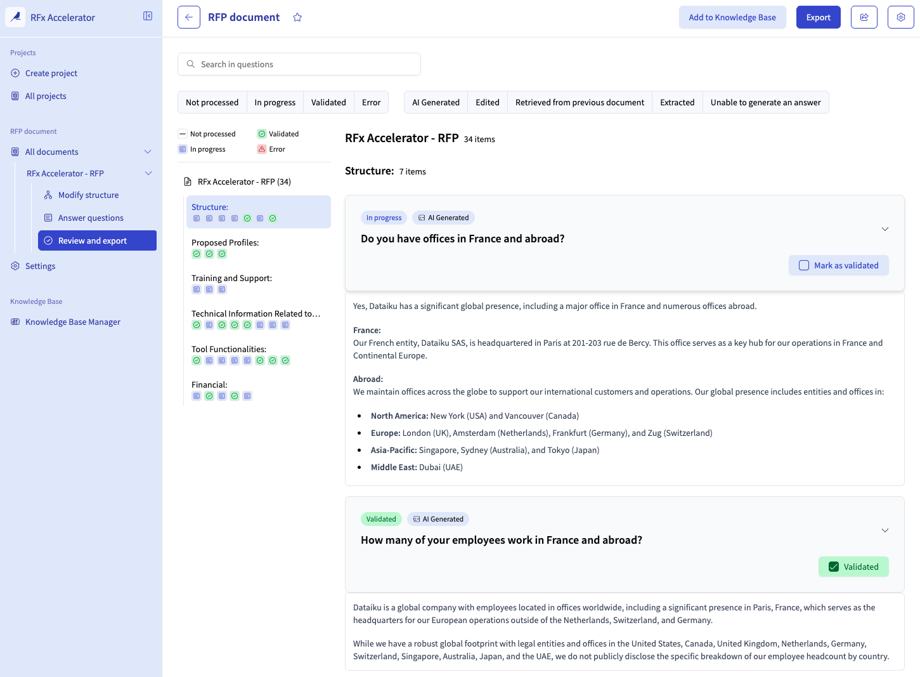This screenshot has height=677, width=920.
Task: Click the Knowledge Base Manager icon
Action: coord(15,322)
